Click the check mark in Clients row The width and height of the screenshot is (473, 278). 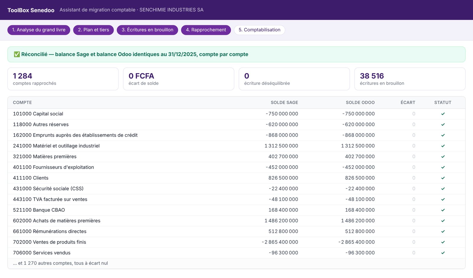pyautogui.click(x=443, y=178)
